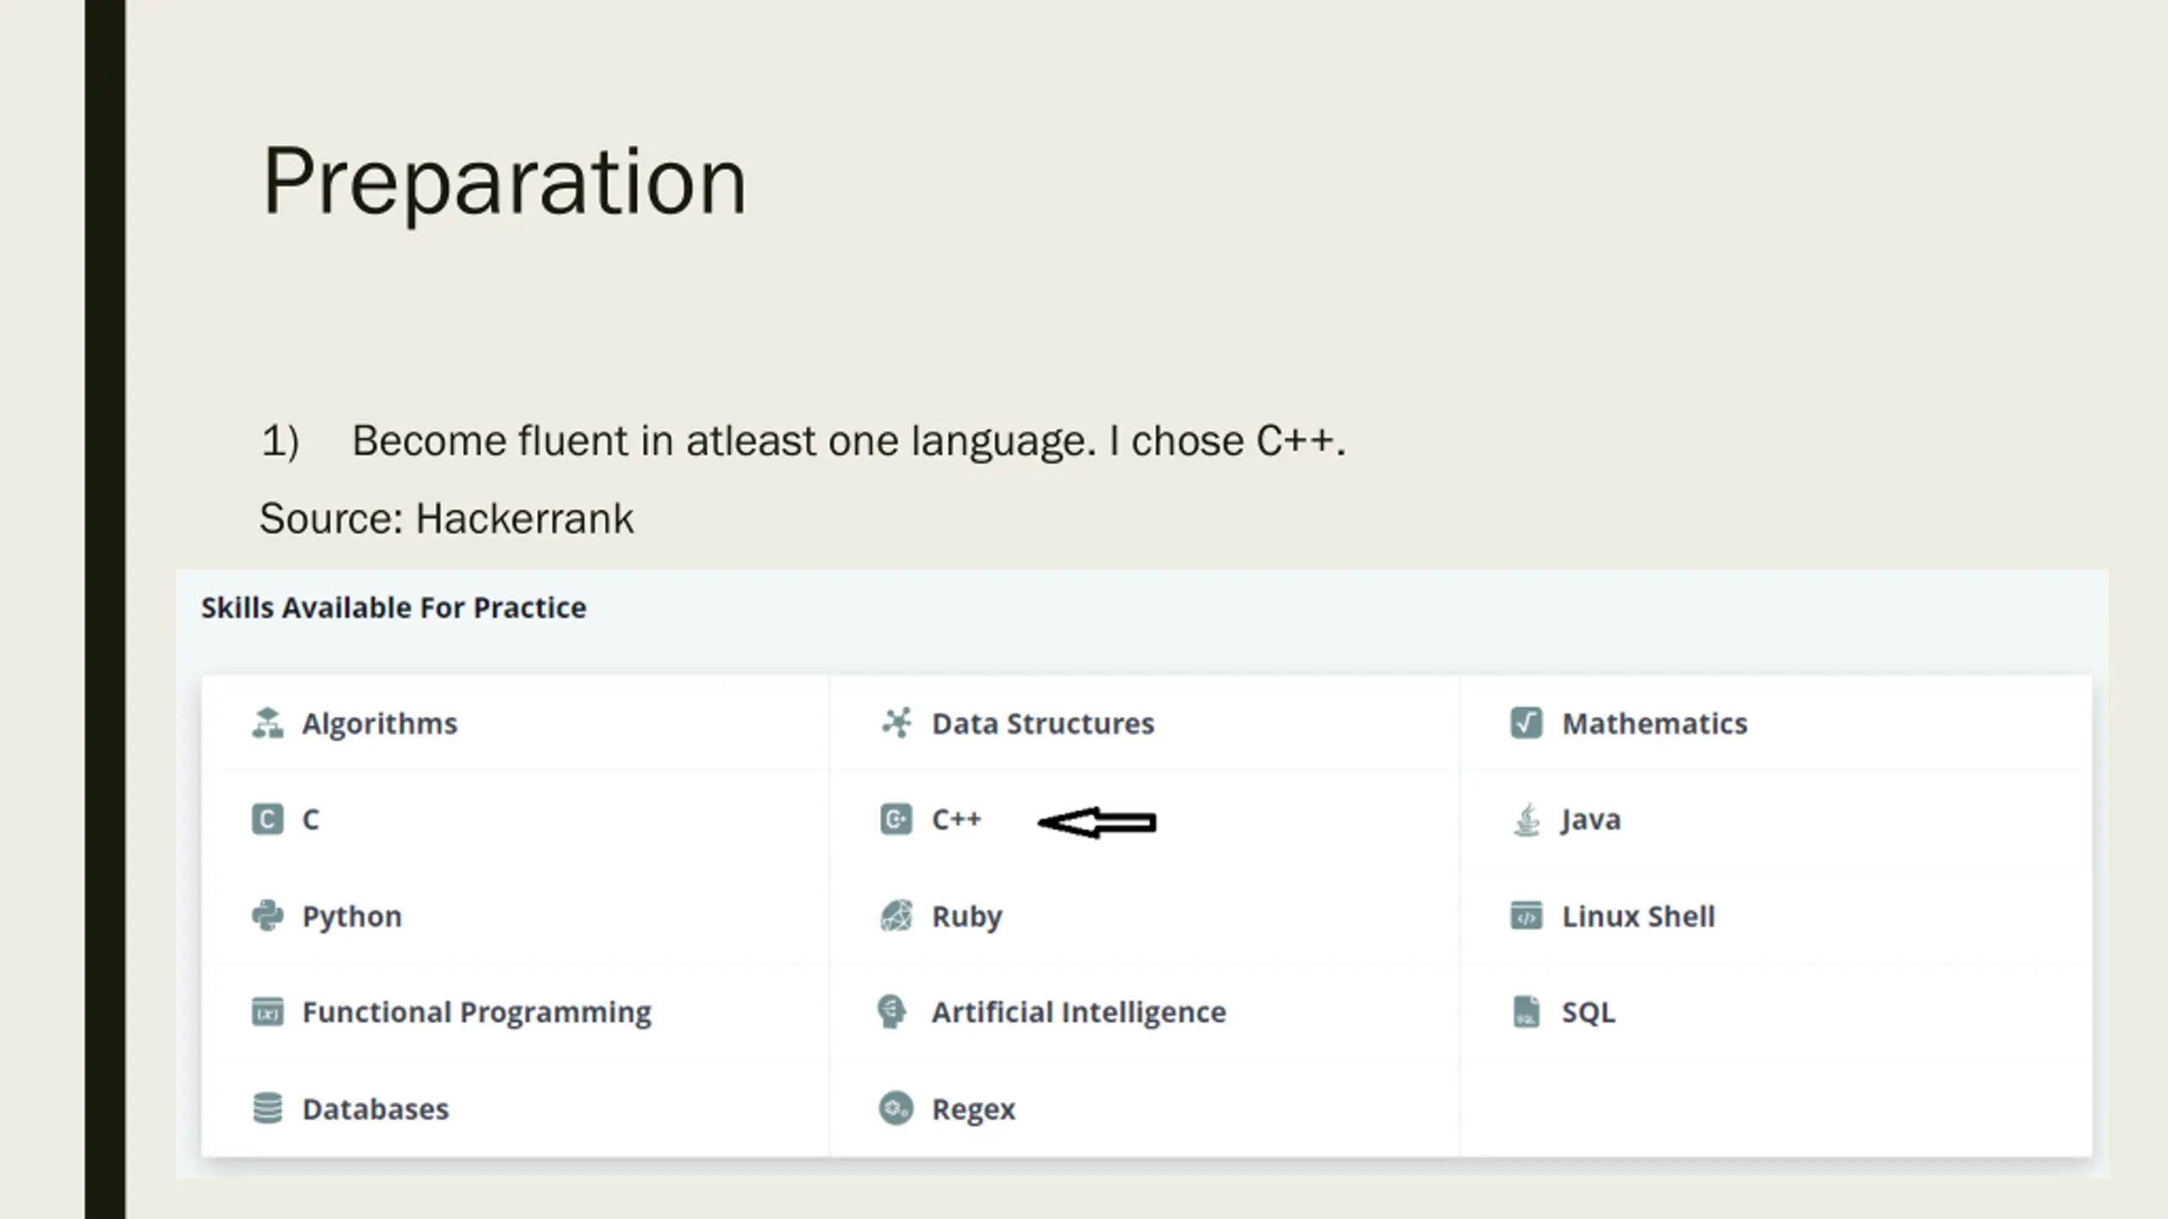This screenshot has height=1219, width=2168.
Task: Click the Python snake icon
Action: pos(268,916)
